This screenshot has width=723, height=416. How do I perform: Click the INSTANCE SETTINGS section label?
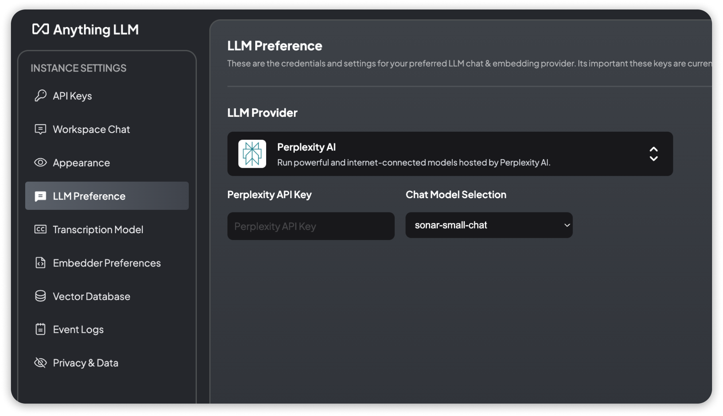pos(79,68)
